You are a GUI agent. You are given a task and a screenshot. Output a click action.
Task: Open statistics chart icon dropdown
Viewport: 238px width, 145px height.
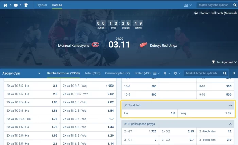(186, 5)
